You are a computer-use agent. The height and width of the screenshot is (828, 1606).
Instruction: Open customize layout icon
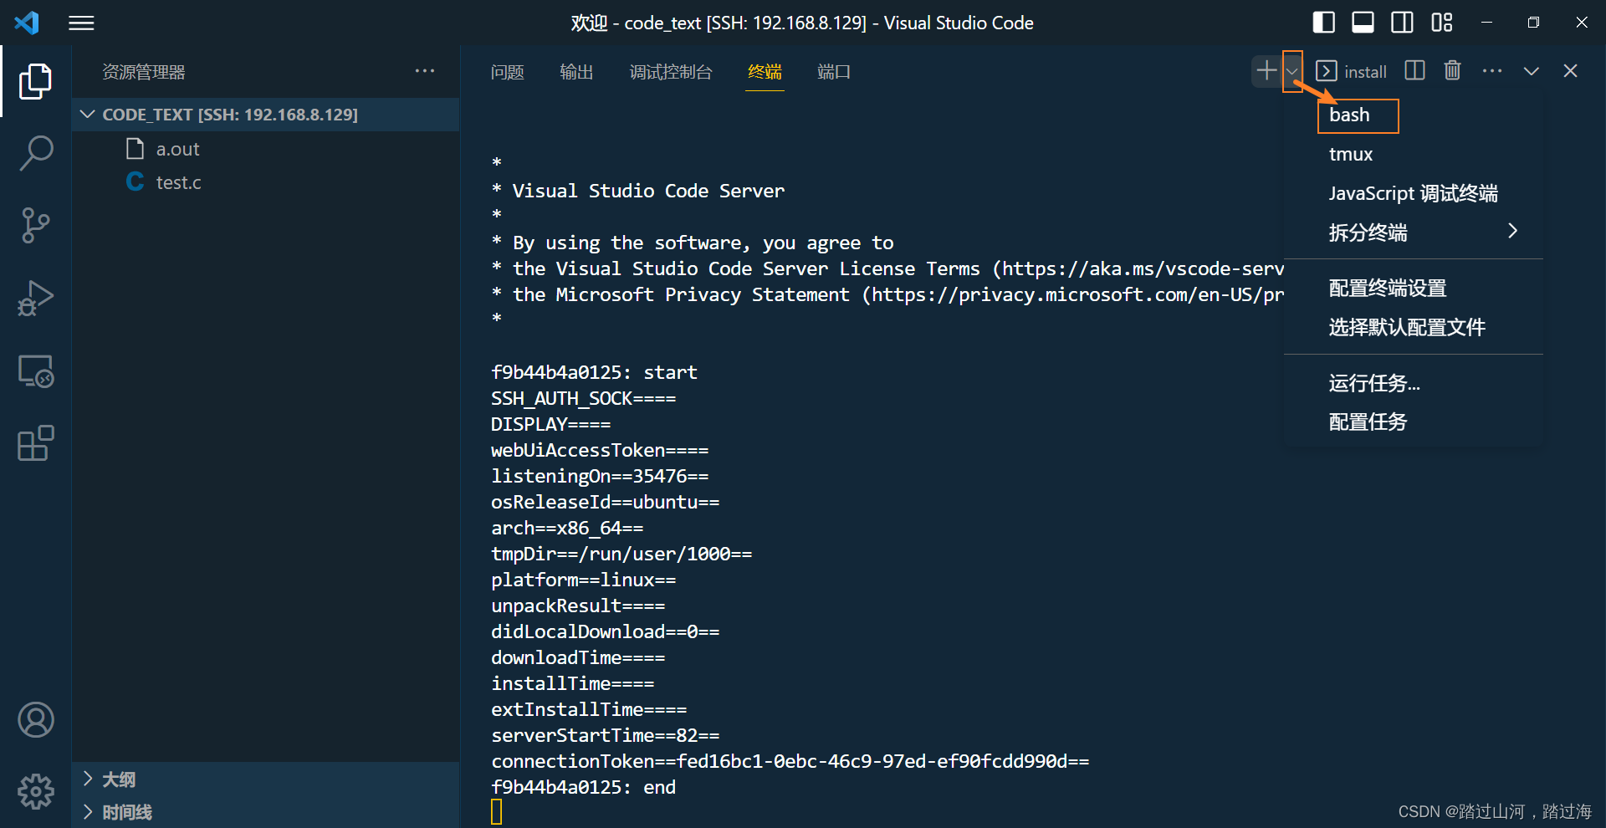point(1441,23)
